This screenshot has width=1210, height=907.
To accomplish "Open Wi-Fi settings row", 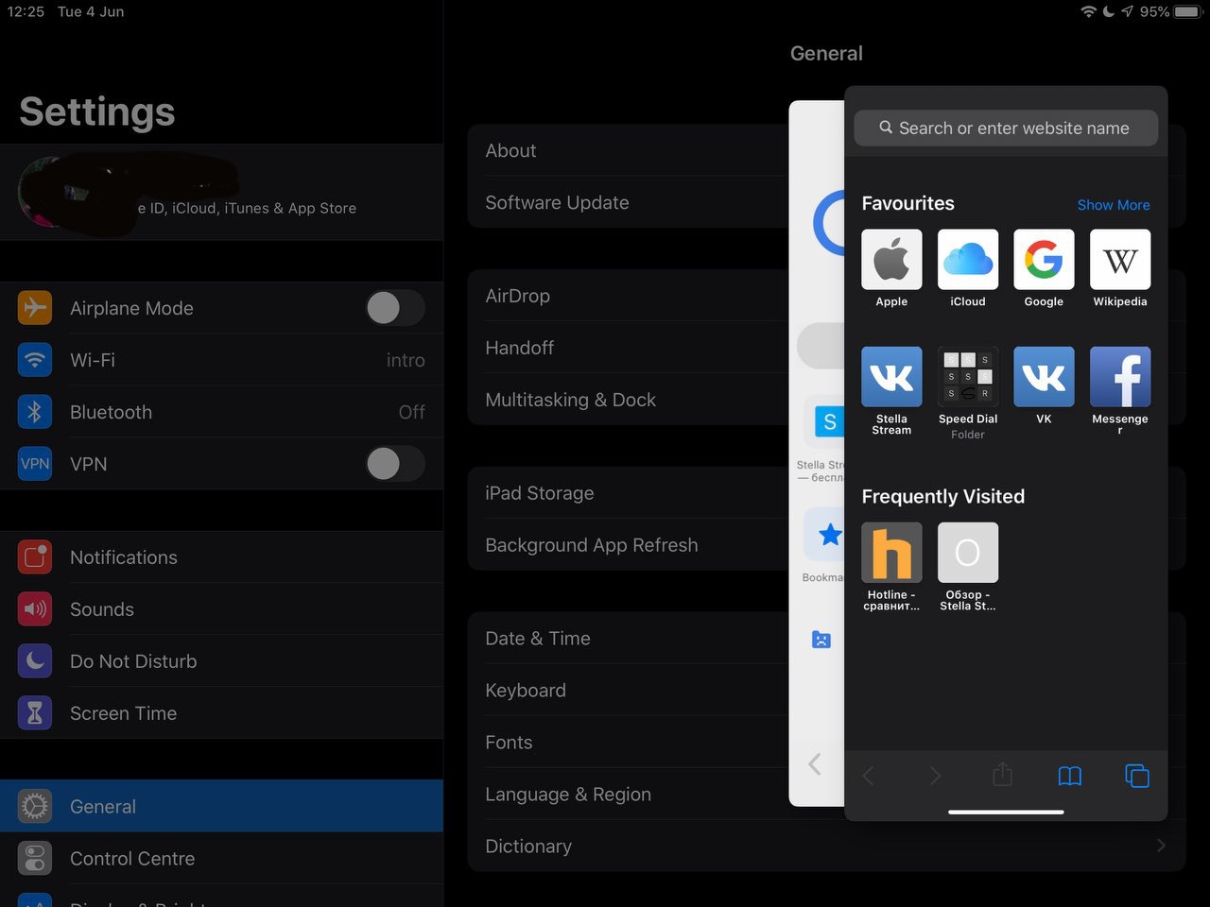I will pyautogui.click(x=221, y=360).
